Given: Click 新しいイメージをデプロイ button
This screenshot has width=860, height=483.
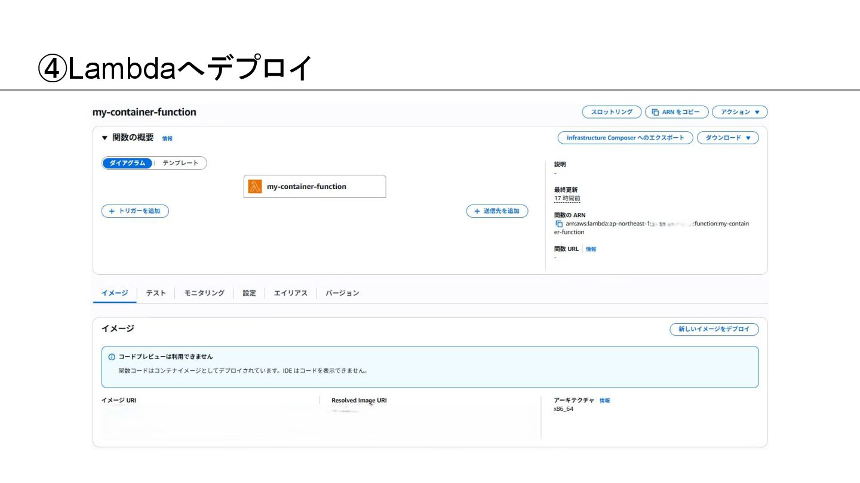Looking at the screenshot, I should (x=714, y=329).
